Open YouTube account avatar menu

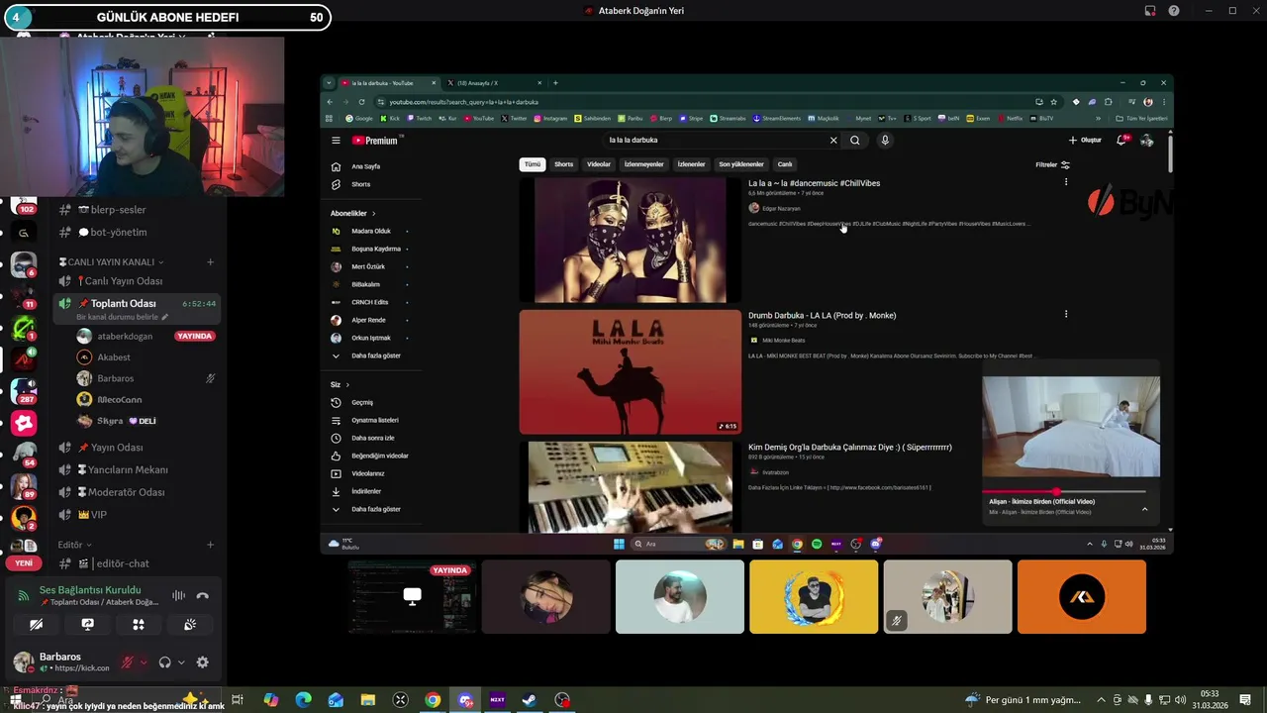click(x=1146, y=141)
